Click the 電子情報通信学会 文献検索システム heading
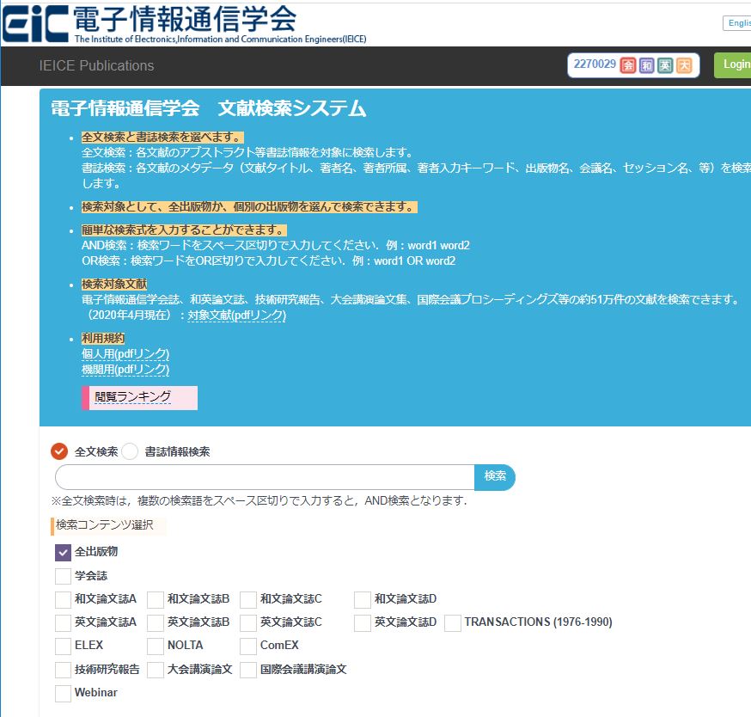This screenshot has width=751, height=717. click(208, 108)
